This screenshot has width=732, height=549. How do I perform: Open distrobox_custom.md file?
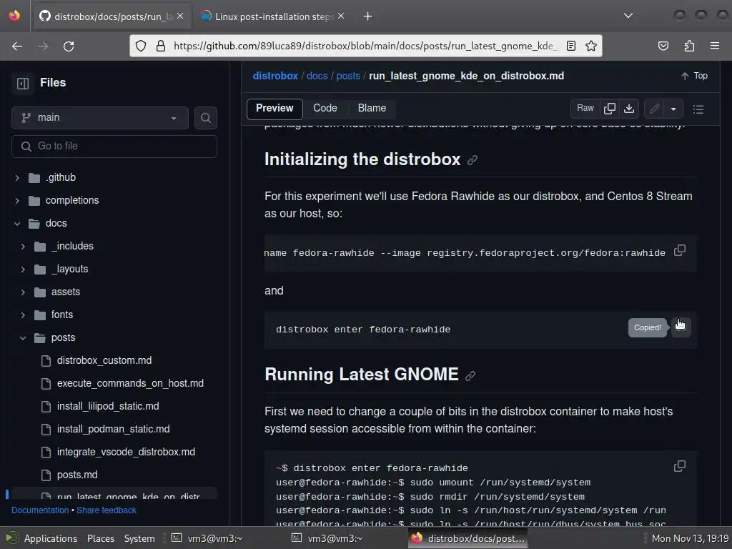coord(104,360)
